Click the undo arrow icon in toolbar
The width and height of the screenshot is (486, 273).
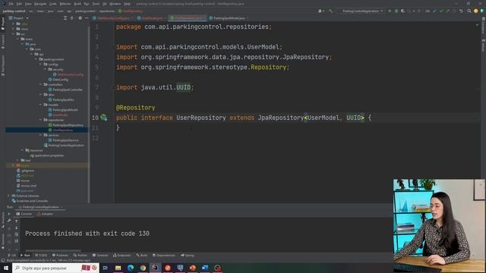461,11
